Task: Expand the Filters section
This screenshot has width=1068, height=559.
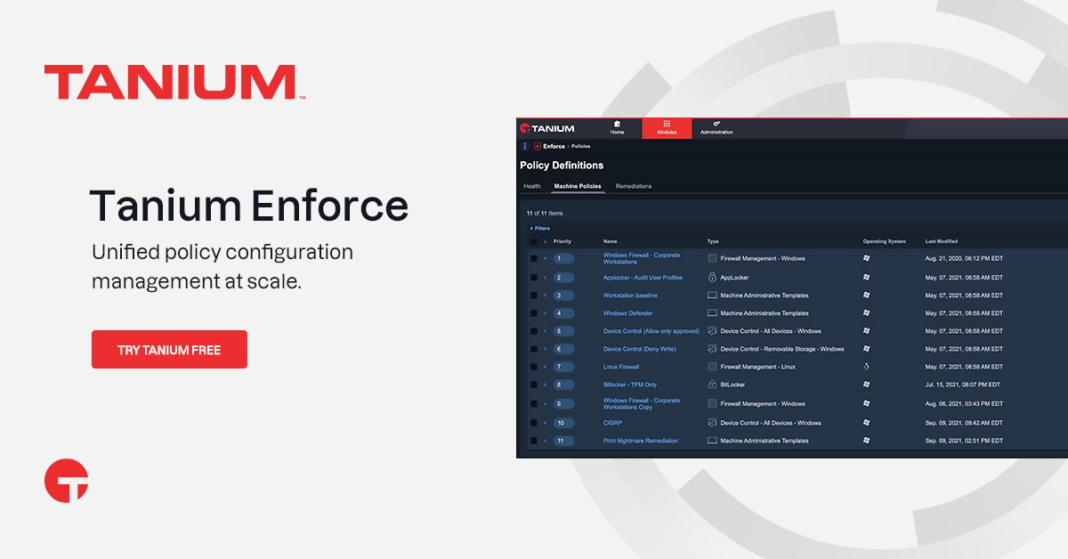Action: pos(540,229)
